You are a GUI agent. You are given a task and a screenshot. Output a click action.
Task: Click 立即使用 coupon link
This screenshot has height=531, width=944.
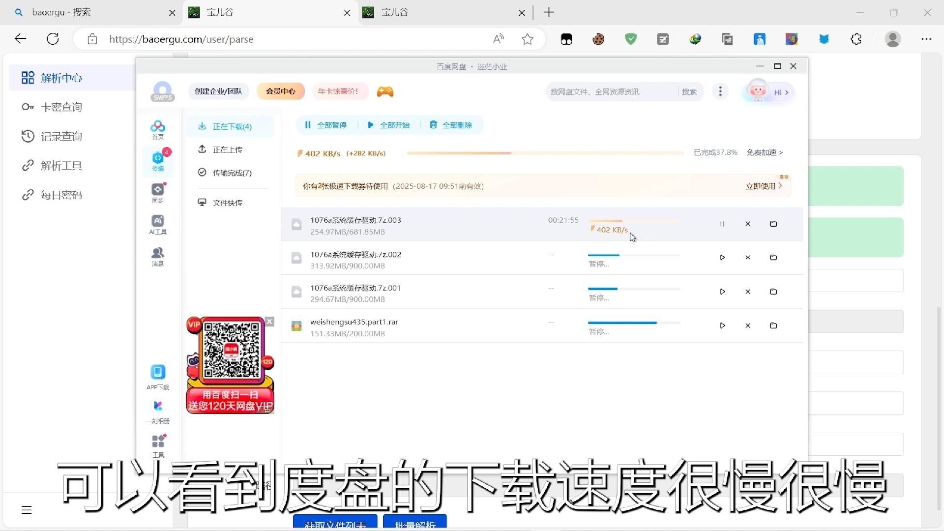764,186
